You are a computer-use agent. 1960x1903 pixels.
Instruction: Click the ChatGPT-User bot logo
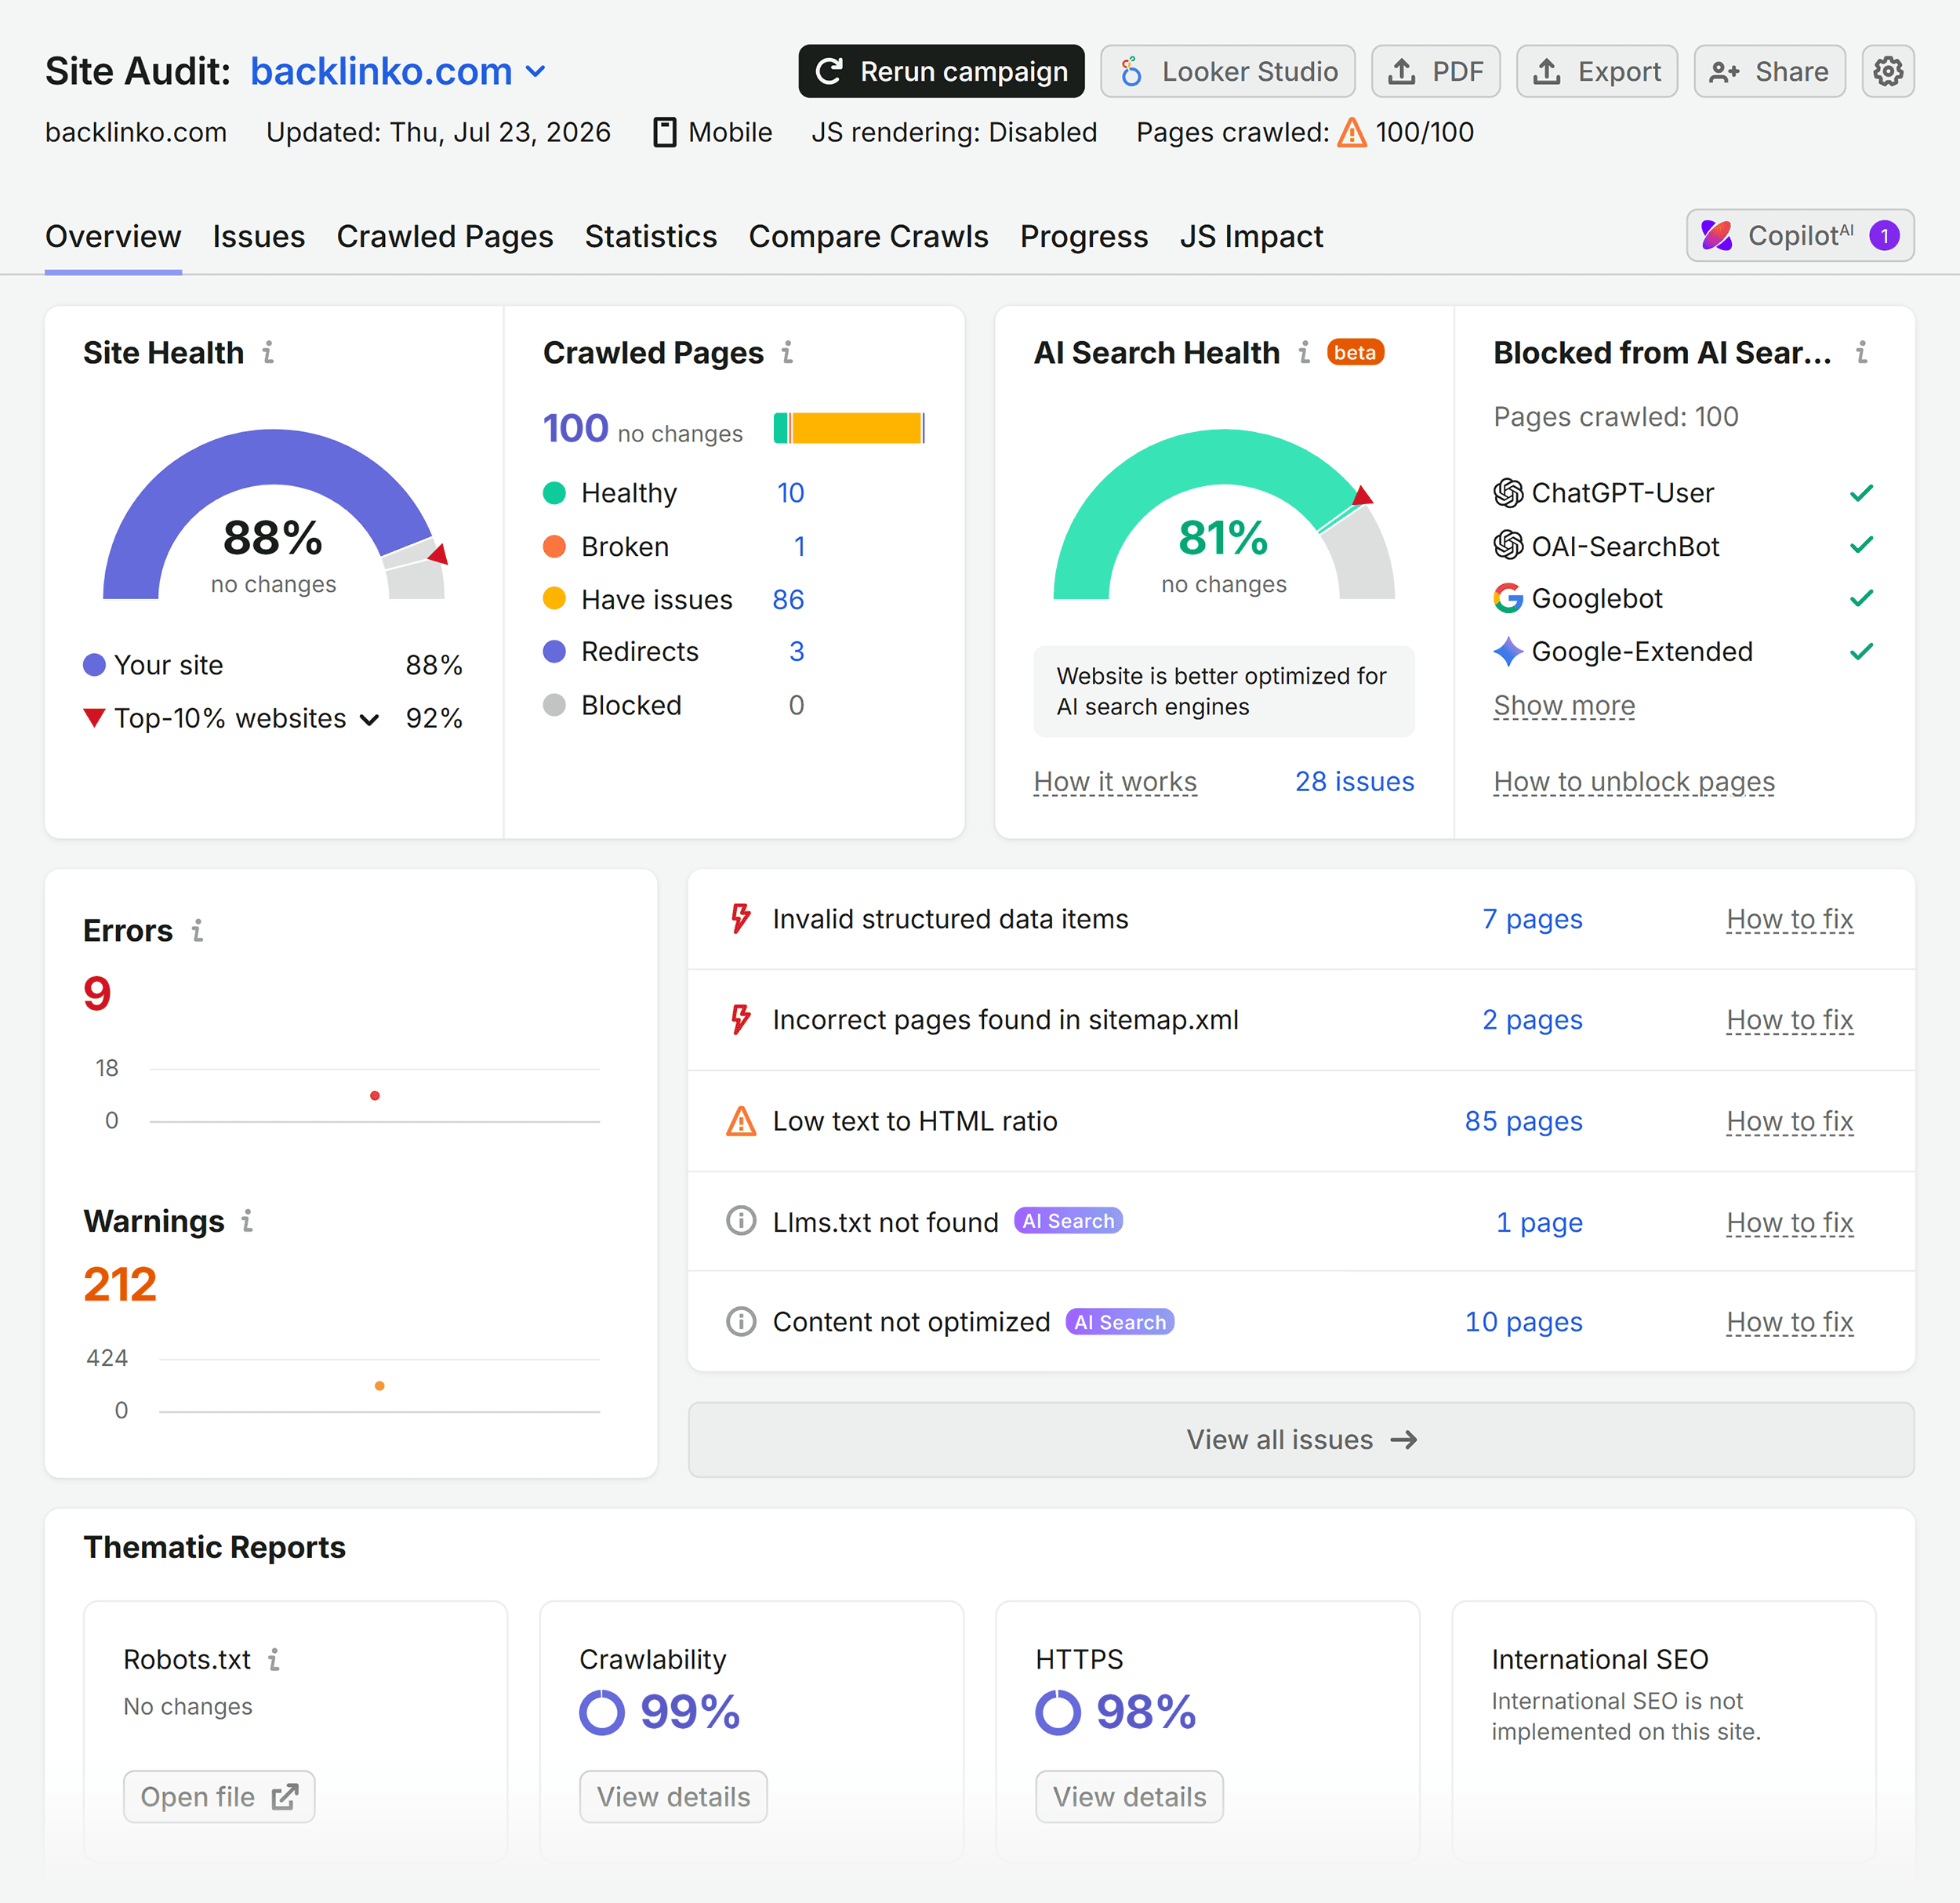[1508, 492]
